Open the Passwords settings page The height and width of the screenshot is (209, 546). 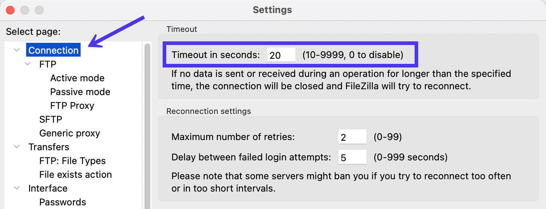pyautogui.click(x=62, y=202)
